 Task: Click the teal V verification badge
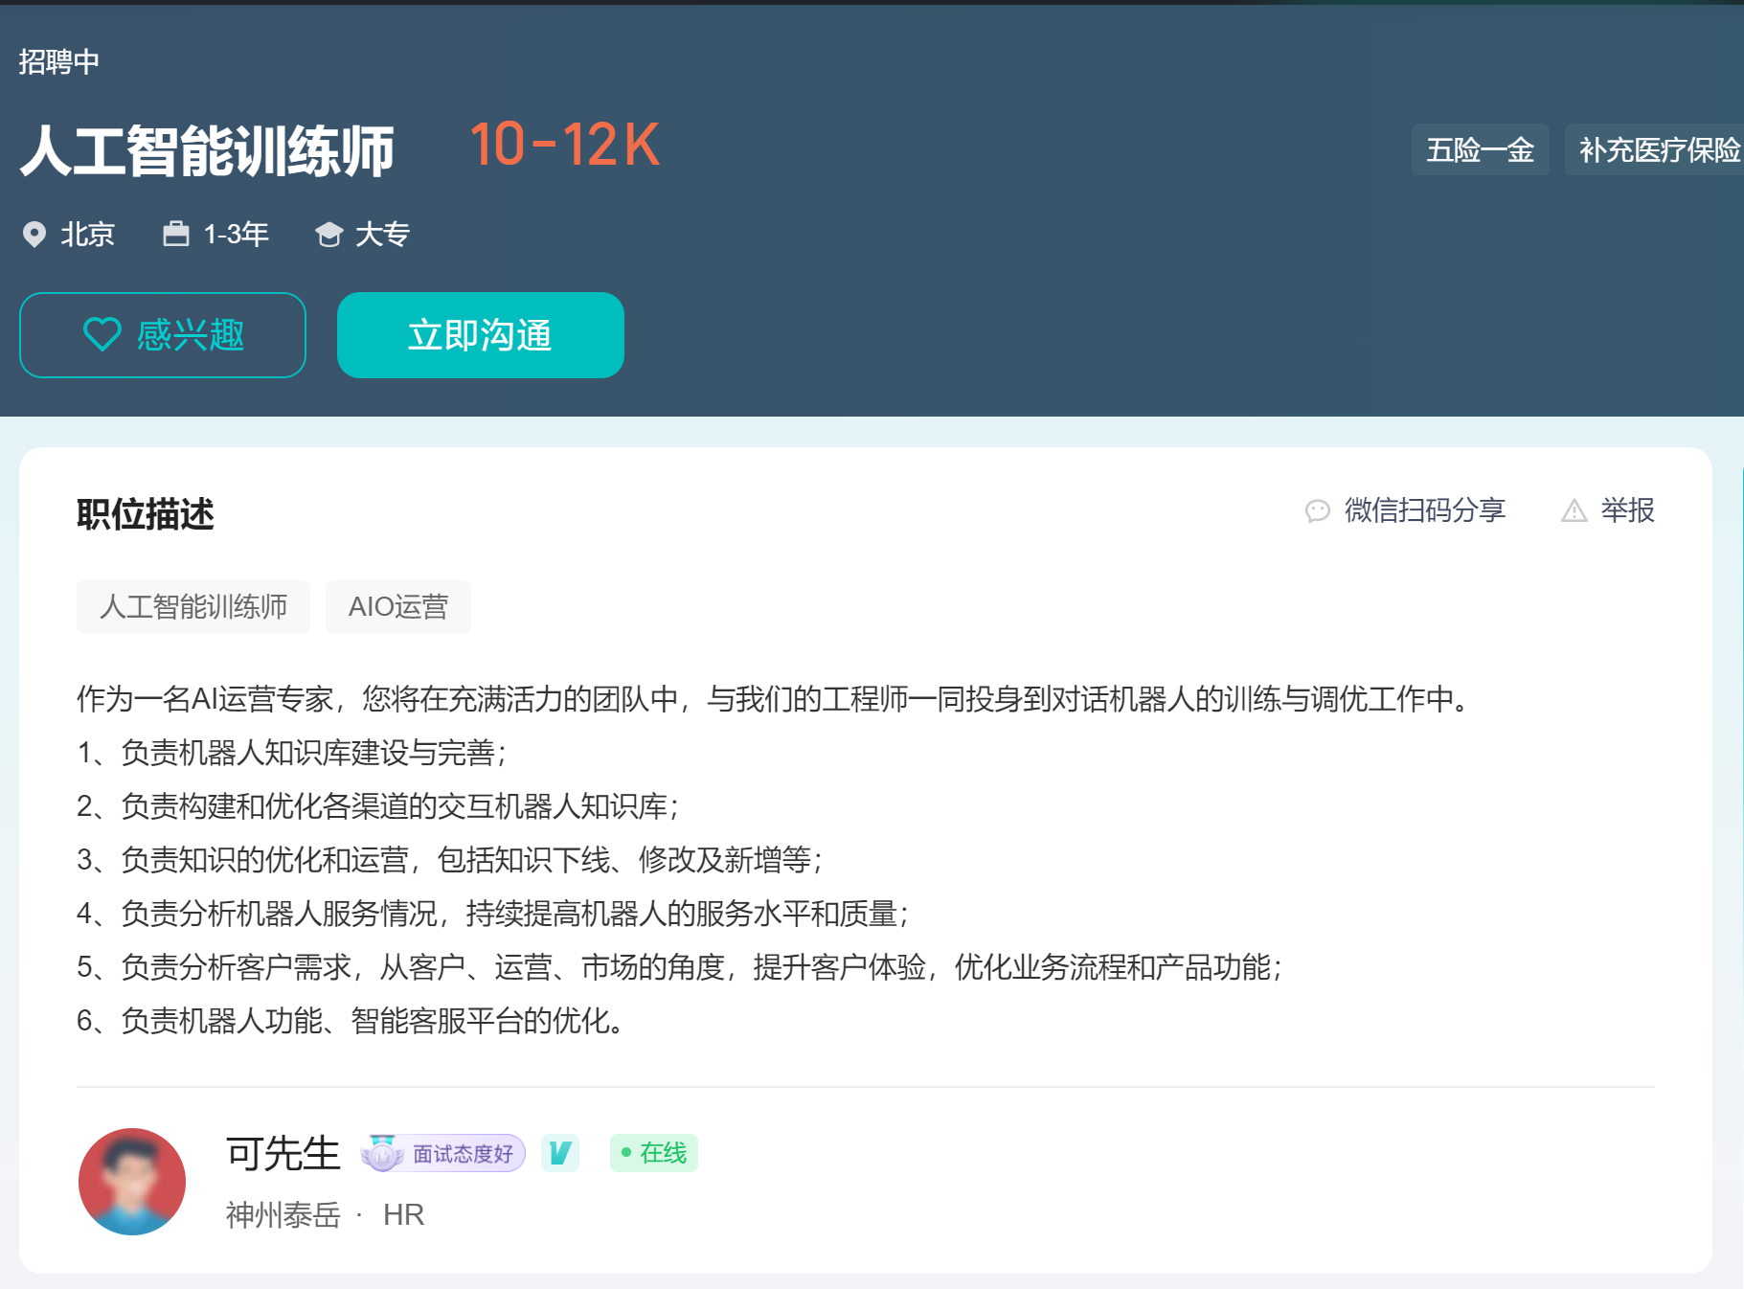click(561, 1154)
